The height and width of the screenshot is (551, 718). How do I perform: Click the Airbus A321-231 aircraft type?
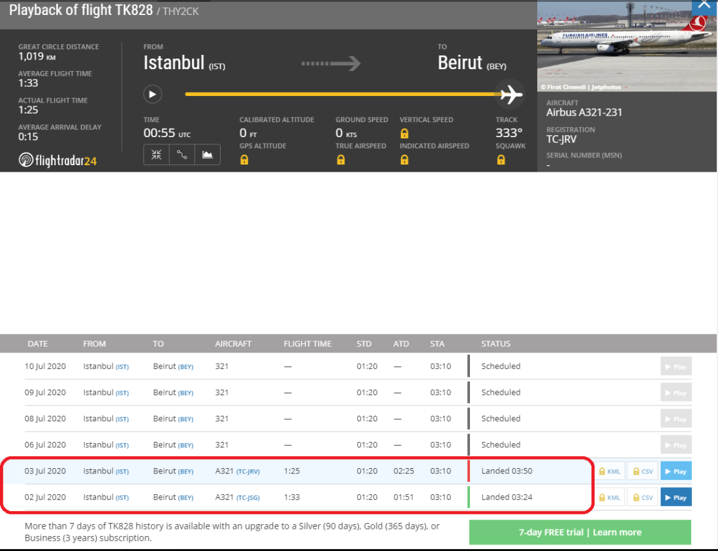584,112
